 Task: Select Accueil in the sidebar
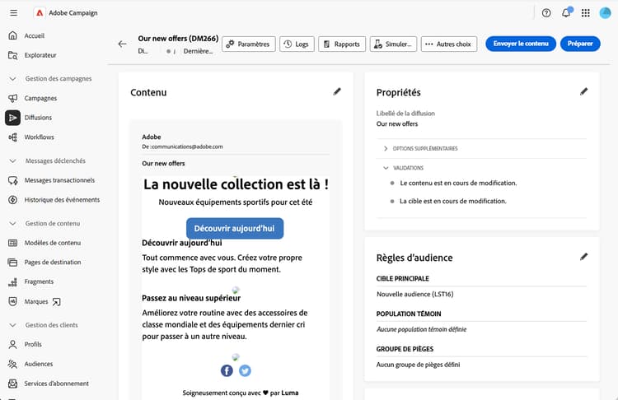(35, 36)
